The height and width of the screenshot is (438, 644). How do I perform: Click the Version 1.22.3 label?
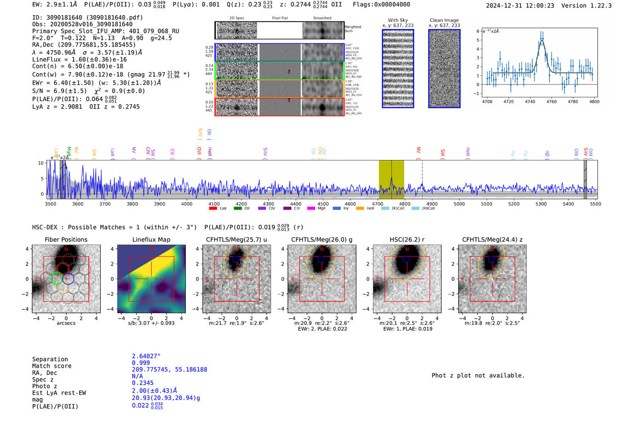[x=586, y=6]
